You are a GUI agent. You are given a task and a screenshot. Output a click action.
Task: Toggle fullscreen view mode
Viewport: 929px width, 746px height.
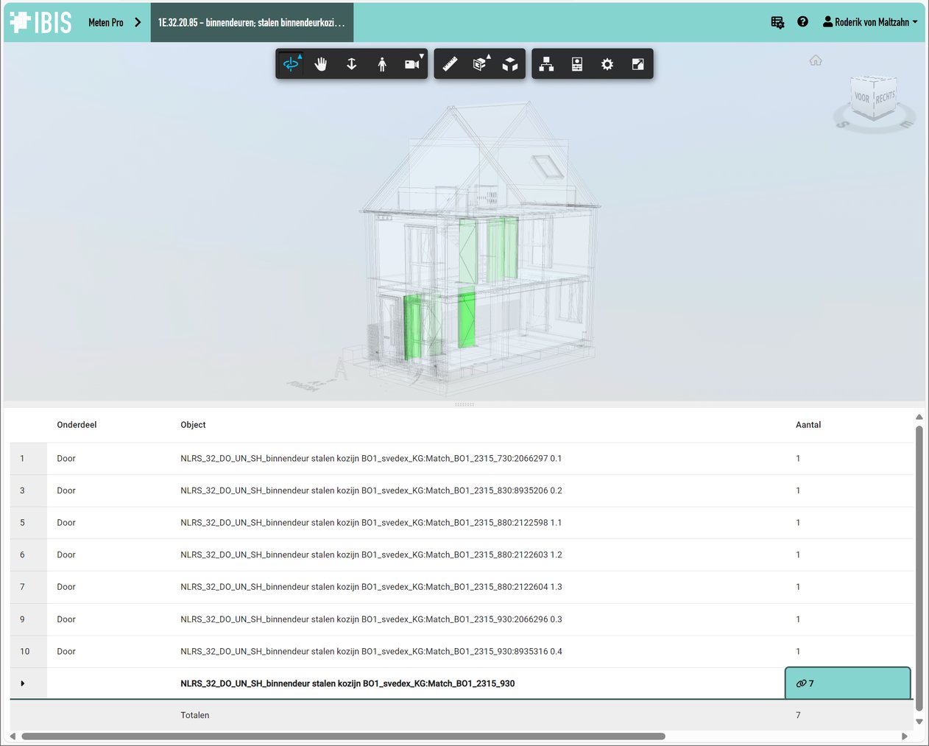coord(637,63)
